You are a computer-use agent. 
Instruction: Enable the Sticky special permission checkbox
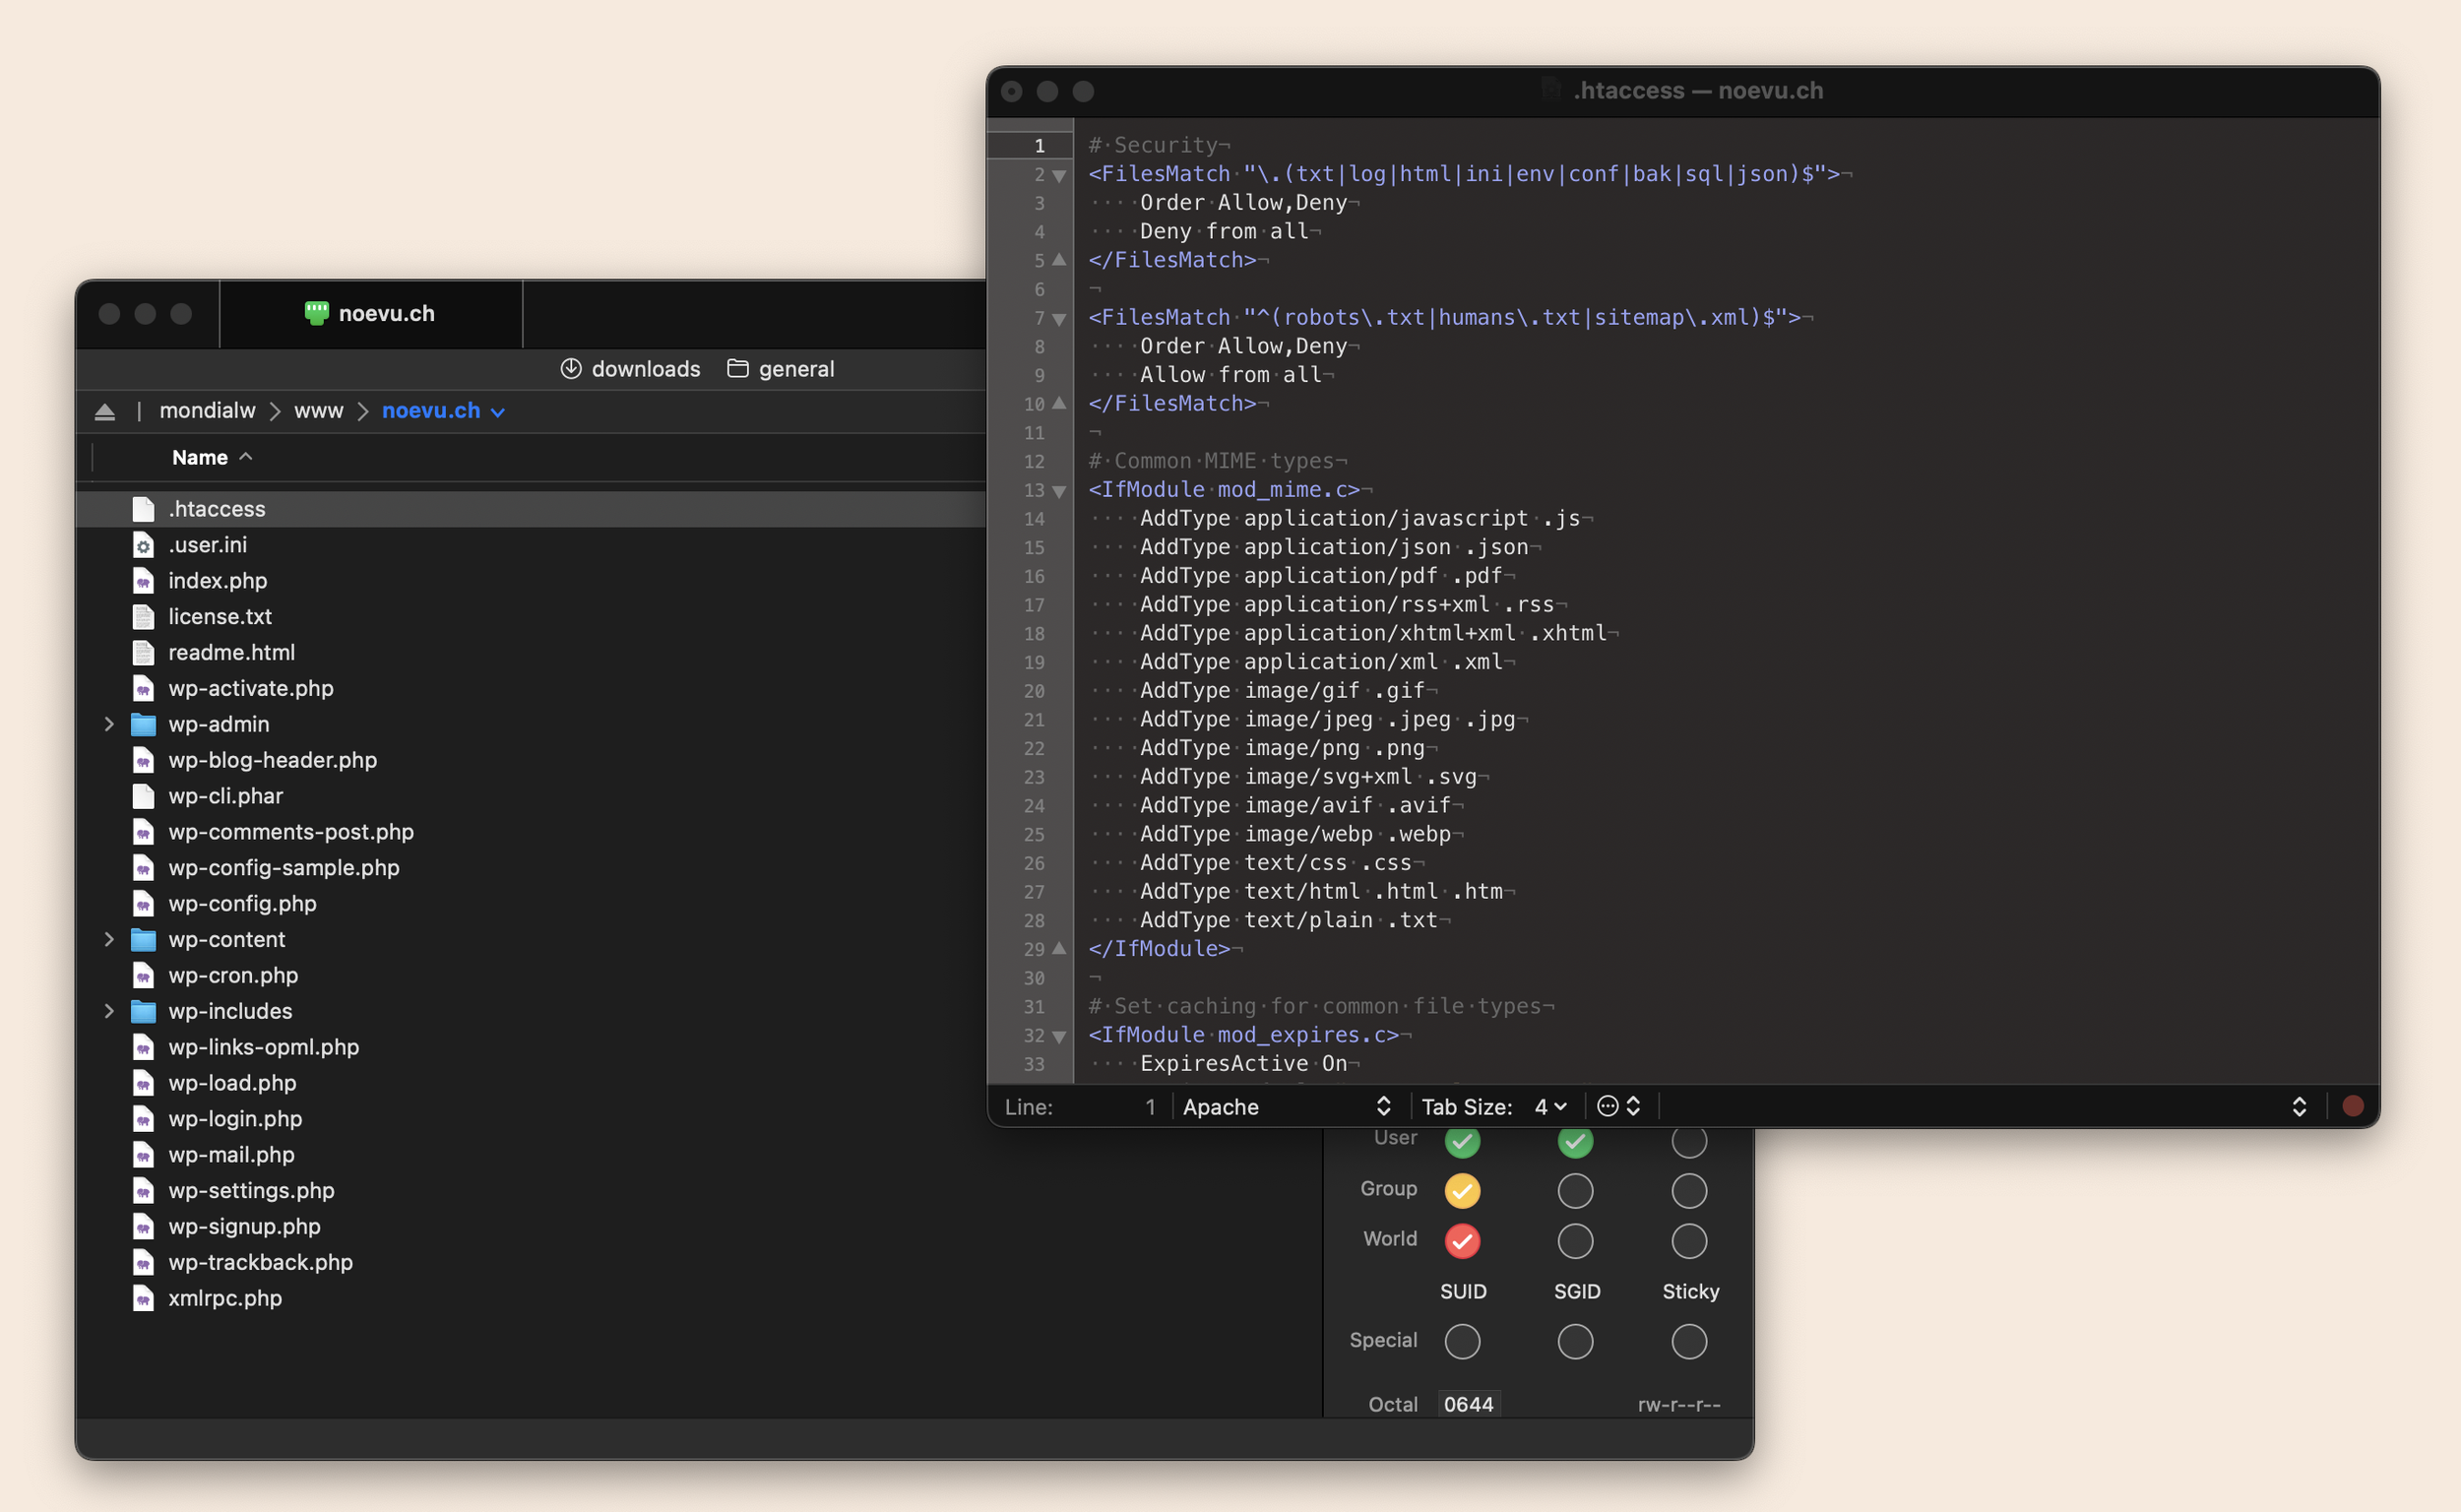pyautogui.click(x=1689, y=1342)
